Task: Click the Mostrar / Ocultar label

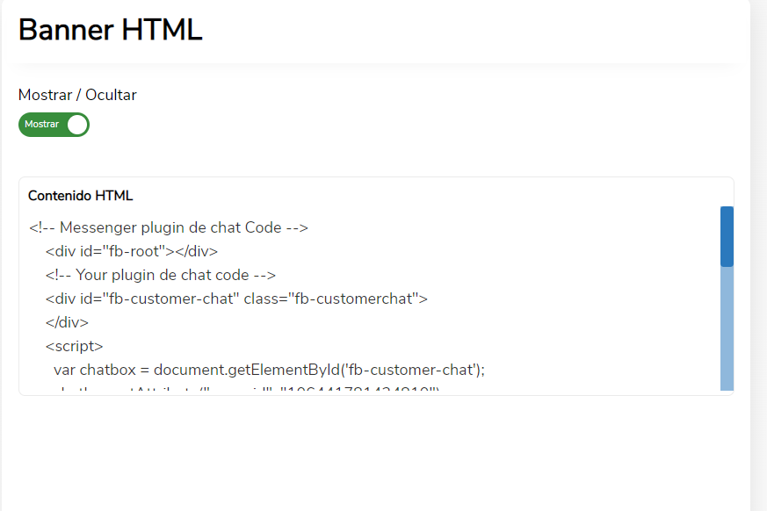Action: [77, 95]
